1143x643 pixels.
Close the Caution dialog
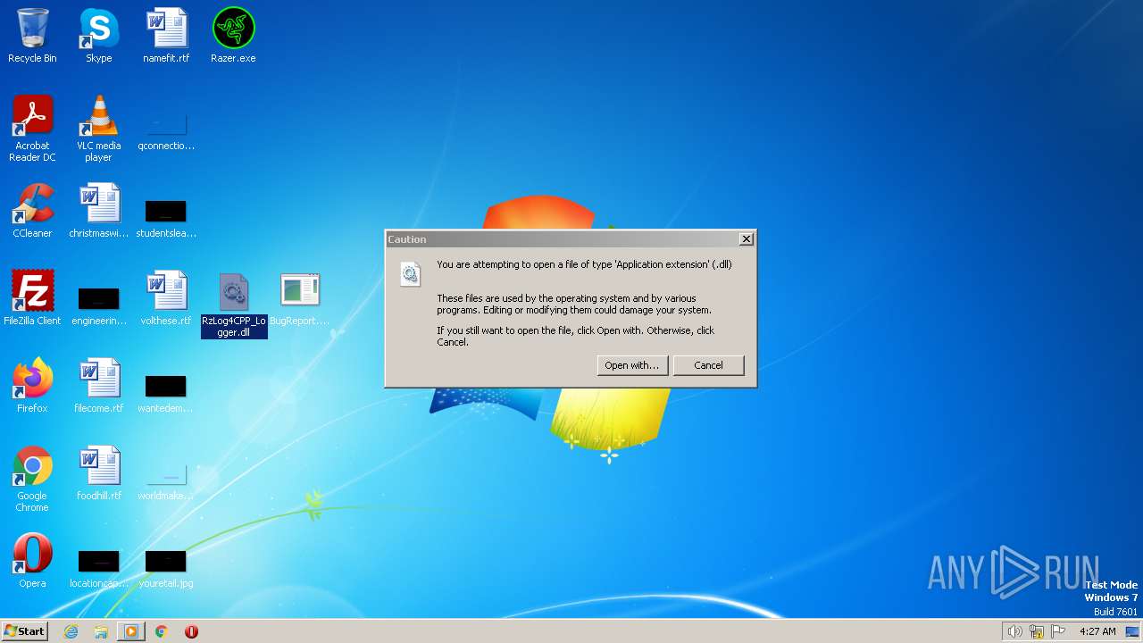pyautogui.click(x=747, y=239)
